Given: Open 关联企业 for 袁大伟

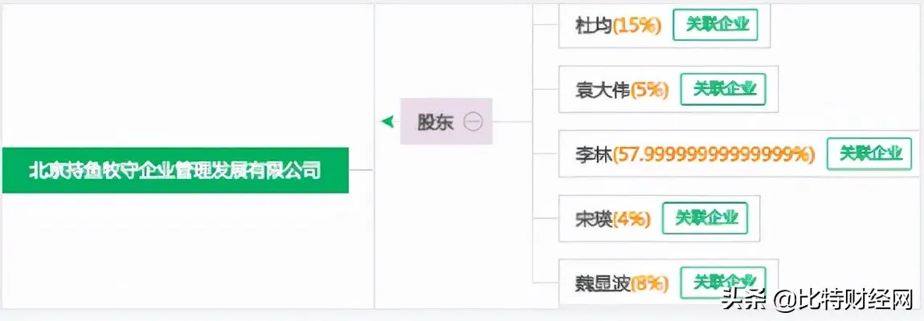Looking at the screenshot, I should pyautogui.click(x=723, y=90).
